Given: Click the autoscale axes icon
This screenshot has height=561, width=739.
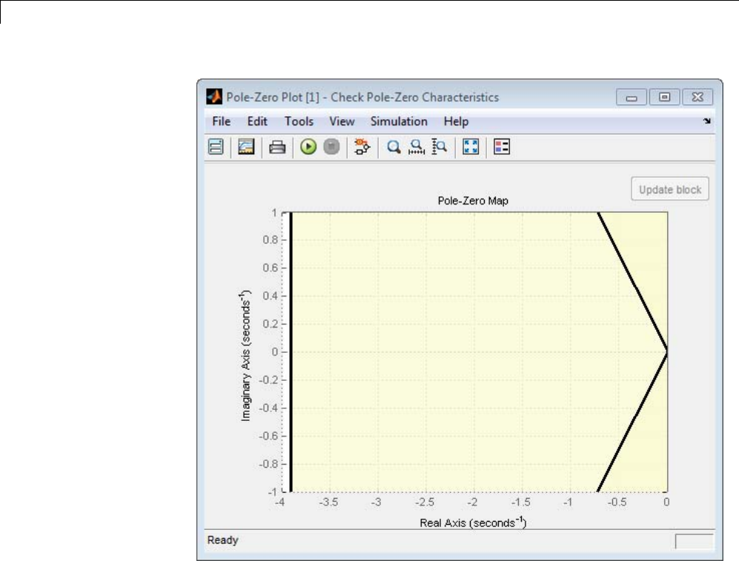Looking at the screenshot, I should coord(471,147).
